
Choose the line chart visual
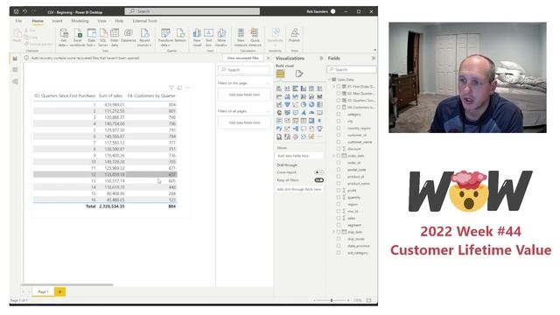tap(279, 96)
